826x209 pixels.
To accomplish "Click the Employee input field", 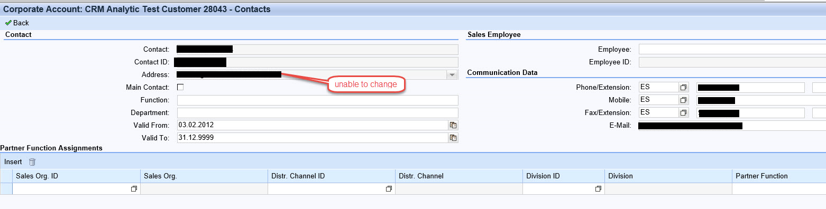I will (732, 49).
